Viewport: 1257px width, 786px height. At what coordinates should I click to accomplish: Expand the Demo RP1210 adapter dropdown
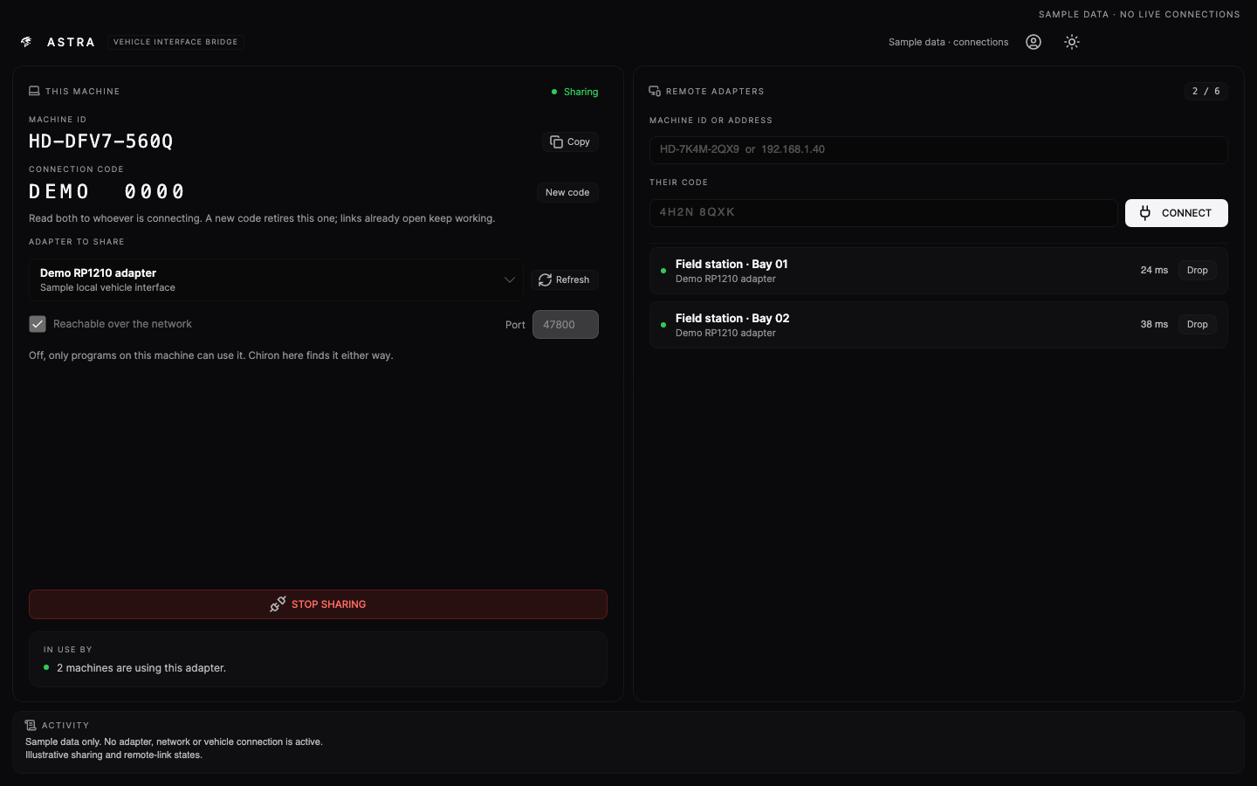276,279
